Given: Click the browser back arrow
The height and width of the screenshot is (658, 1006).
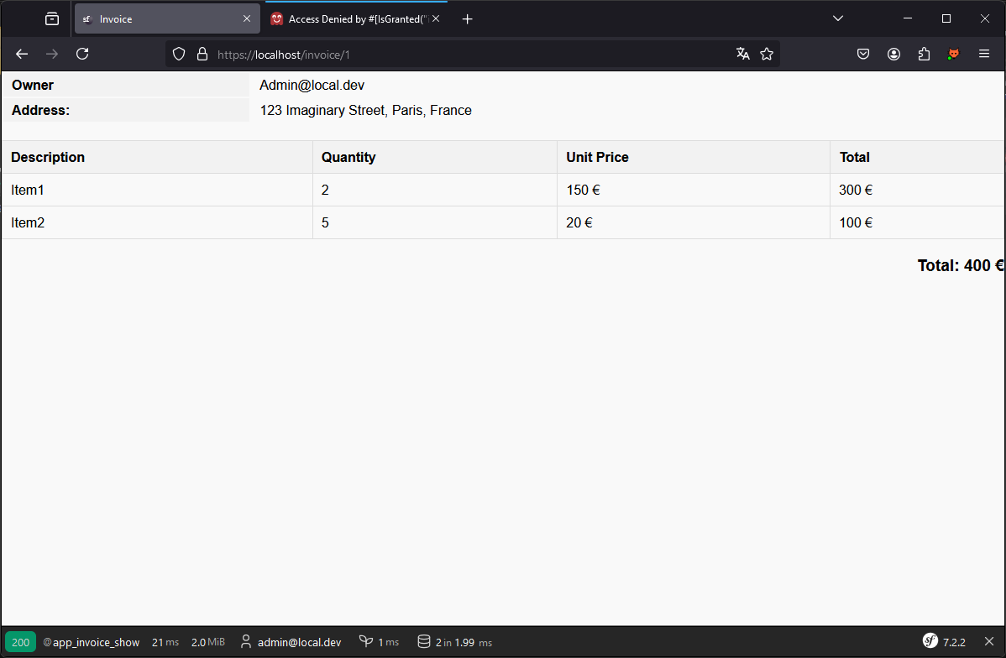Looking at the screenshot, I should (x=22, y=54).
